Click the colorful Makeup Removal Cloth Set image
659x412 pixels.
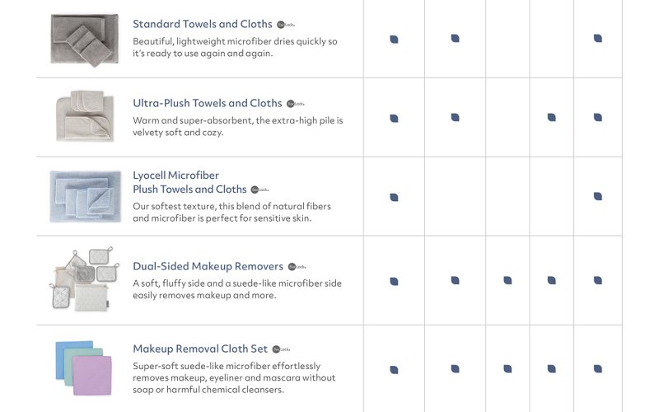tap(84, 363)
